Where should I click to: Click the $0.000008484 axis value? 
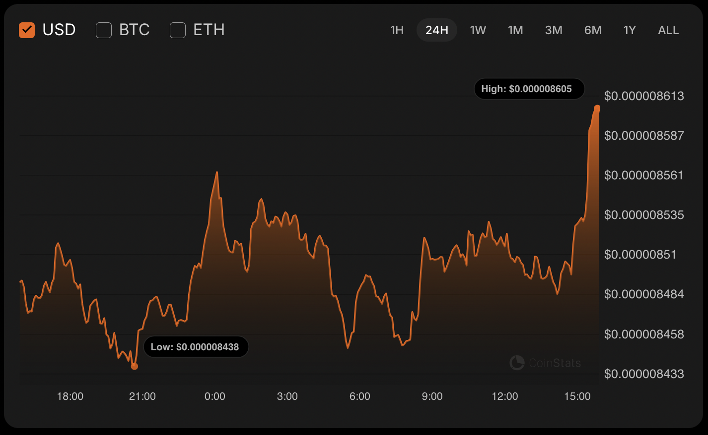coord(644,294)
